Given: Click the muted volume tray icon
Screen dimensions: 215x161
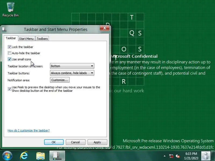Looking at the screenshot, I should tap(178, 156).
